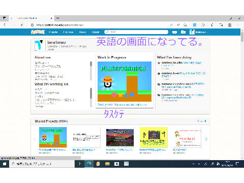Click the View all link for Shared Projects
The width and height of the screenshot is (244, 183).
click(202, 121)
